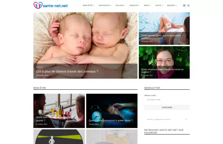Open article on signes d'un accouchement proche
Image resolution: width=223 pixels, height=144 pixels.
pyautogui.click(x=161, y=37)
